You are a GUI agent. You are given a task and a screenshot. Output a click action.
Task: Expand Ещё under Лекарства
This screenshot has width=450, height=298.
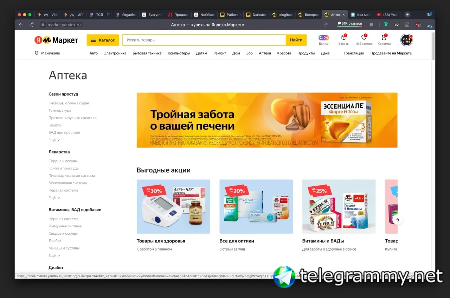[x=54, y=198]
